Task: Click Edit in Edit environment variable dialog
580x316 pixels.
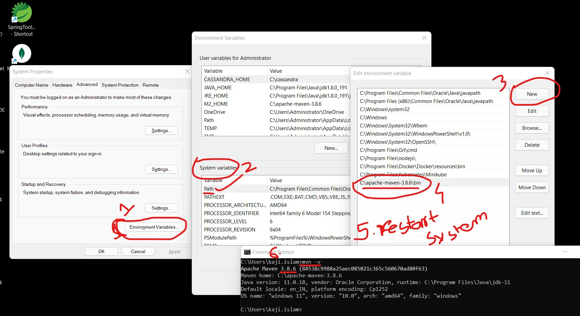Action: pos(532,111)
